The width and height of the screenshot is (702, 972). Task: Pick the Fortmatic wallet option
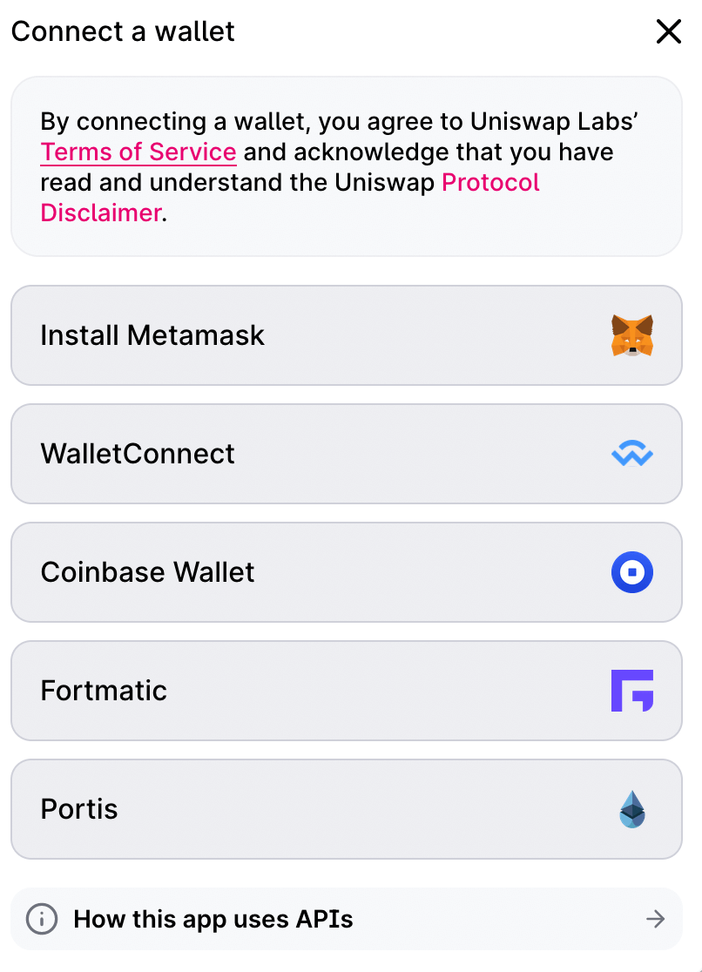tap(347, 691)
